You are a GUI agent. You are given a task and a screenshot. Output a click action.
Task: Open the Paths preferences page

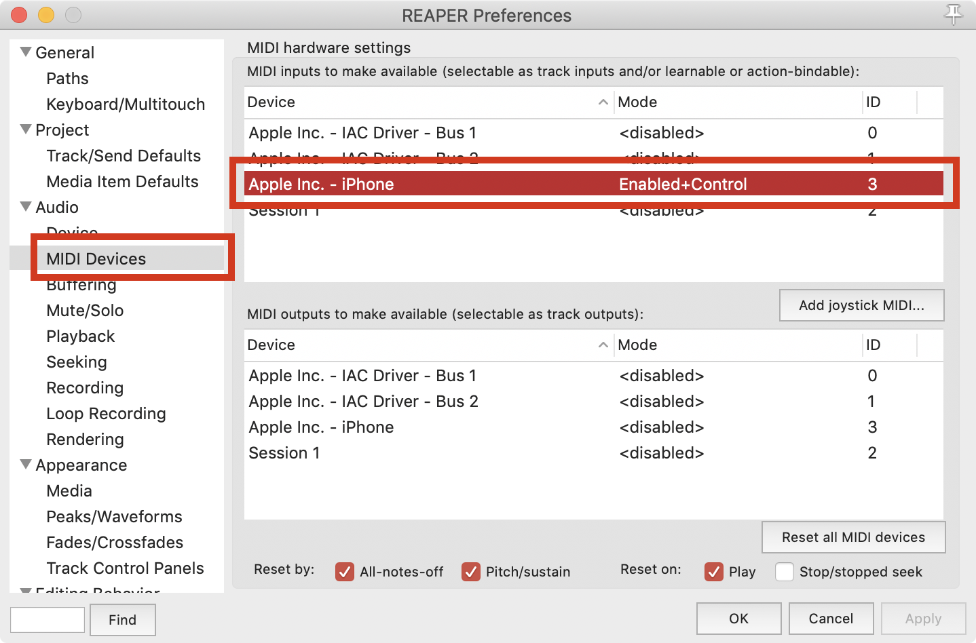[67, 79]
